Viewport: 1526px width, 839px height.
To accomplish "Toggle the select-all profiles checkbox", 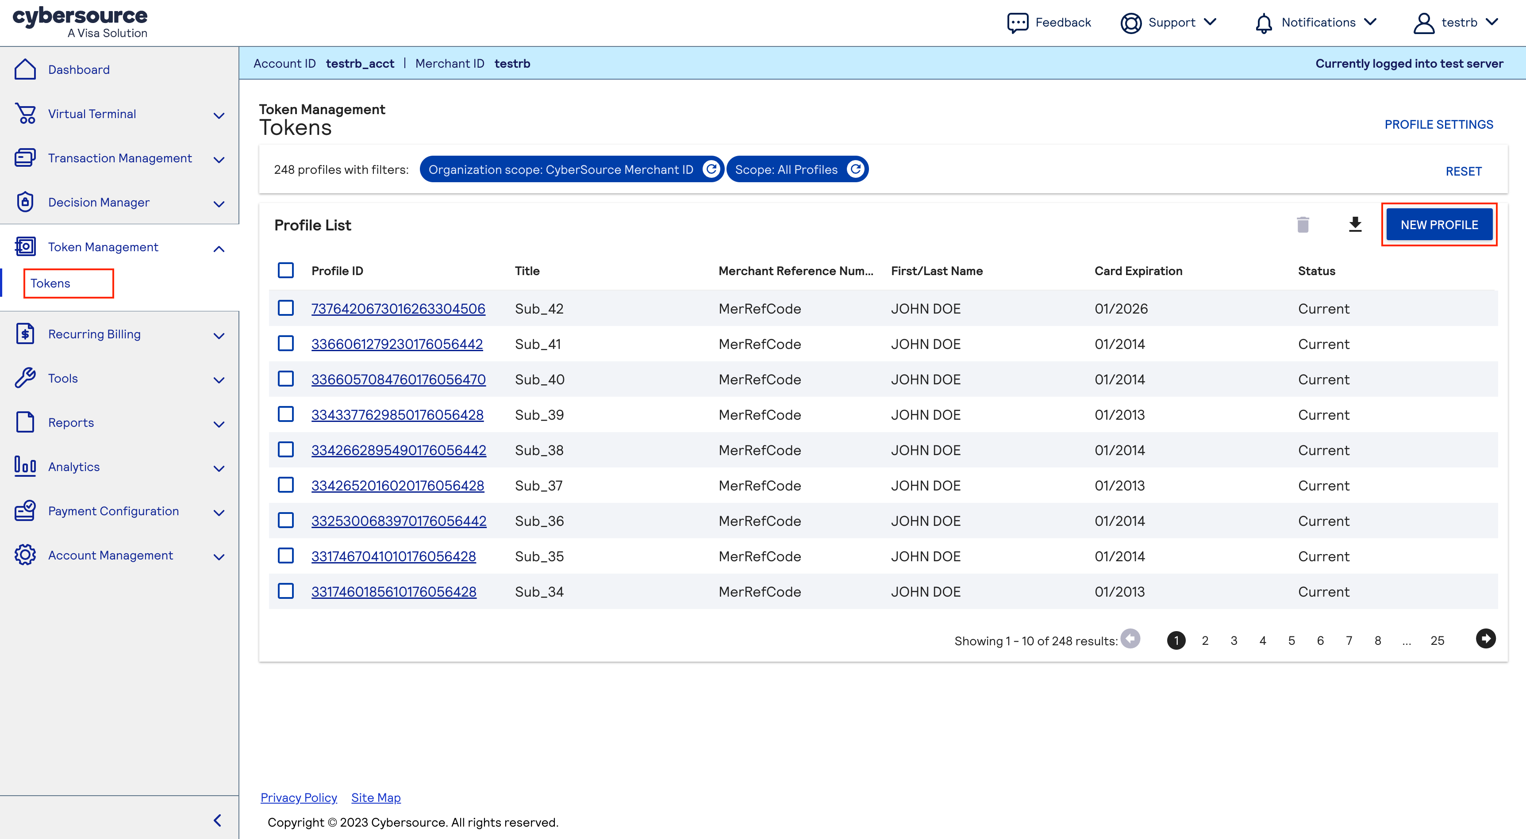I will (x=286, y=270).
